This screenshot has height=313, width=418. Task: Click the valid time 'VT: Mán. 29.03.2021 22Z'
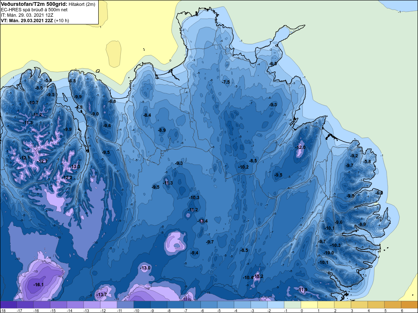pyautogui.click(x=27, y=21)
